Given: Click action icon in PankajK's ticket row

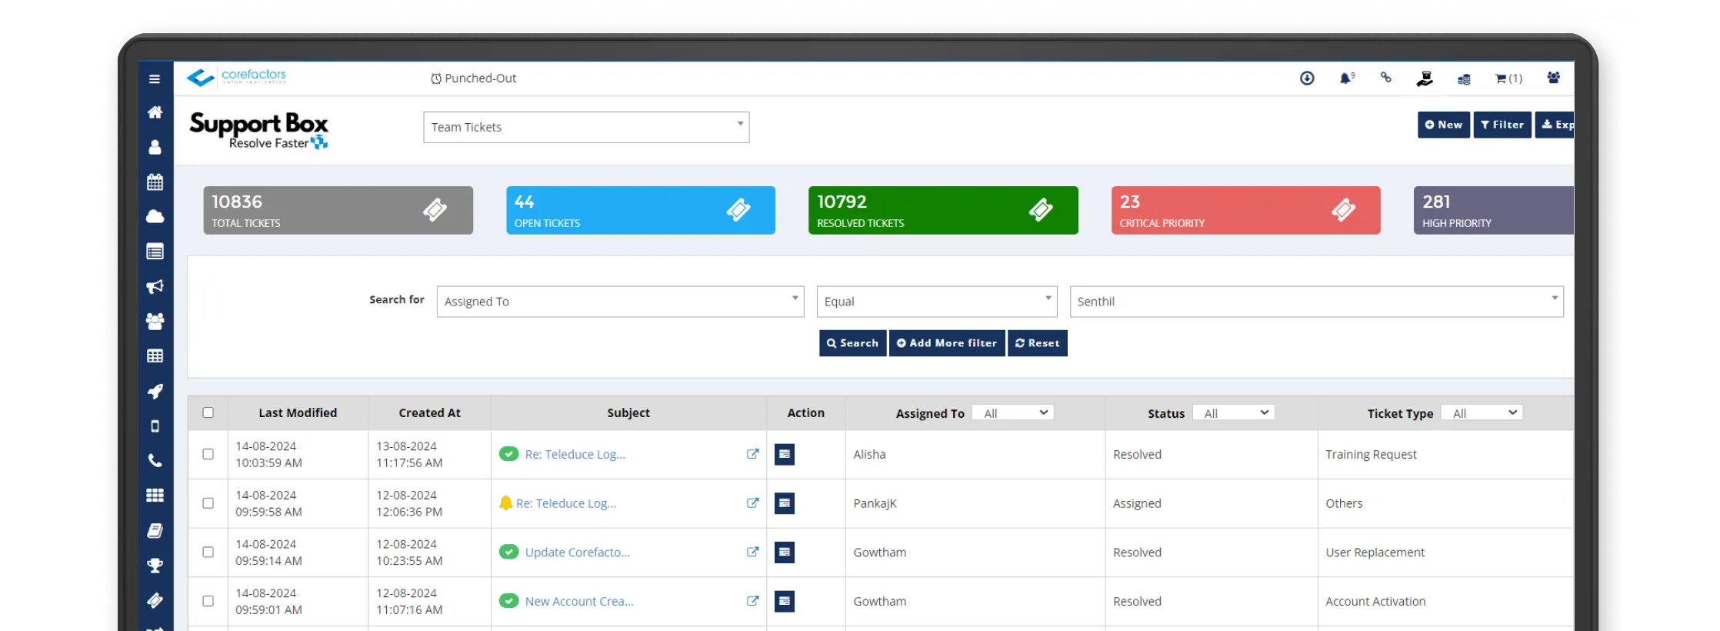Looking at the screenshot, I should [x=785, y=503].
